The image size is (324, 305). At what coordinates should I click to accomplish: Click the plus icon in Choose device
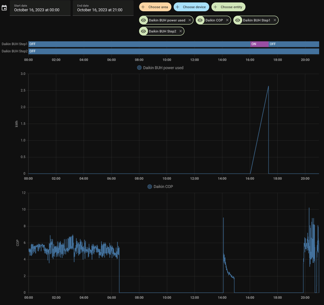click(177, 7)
